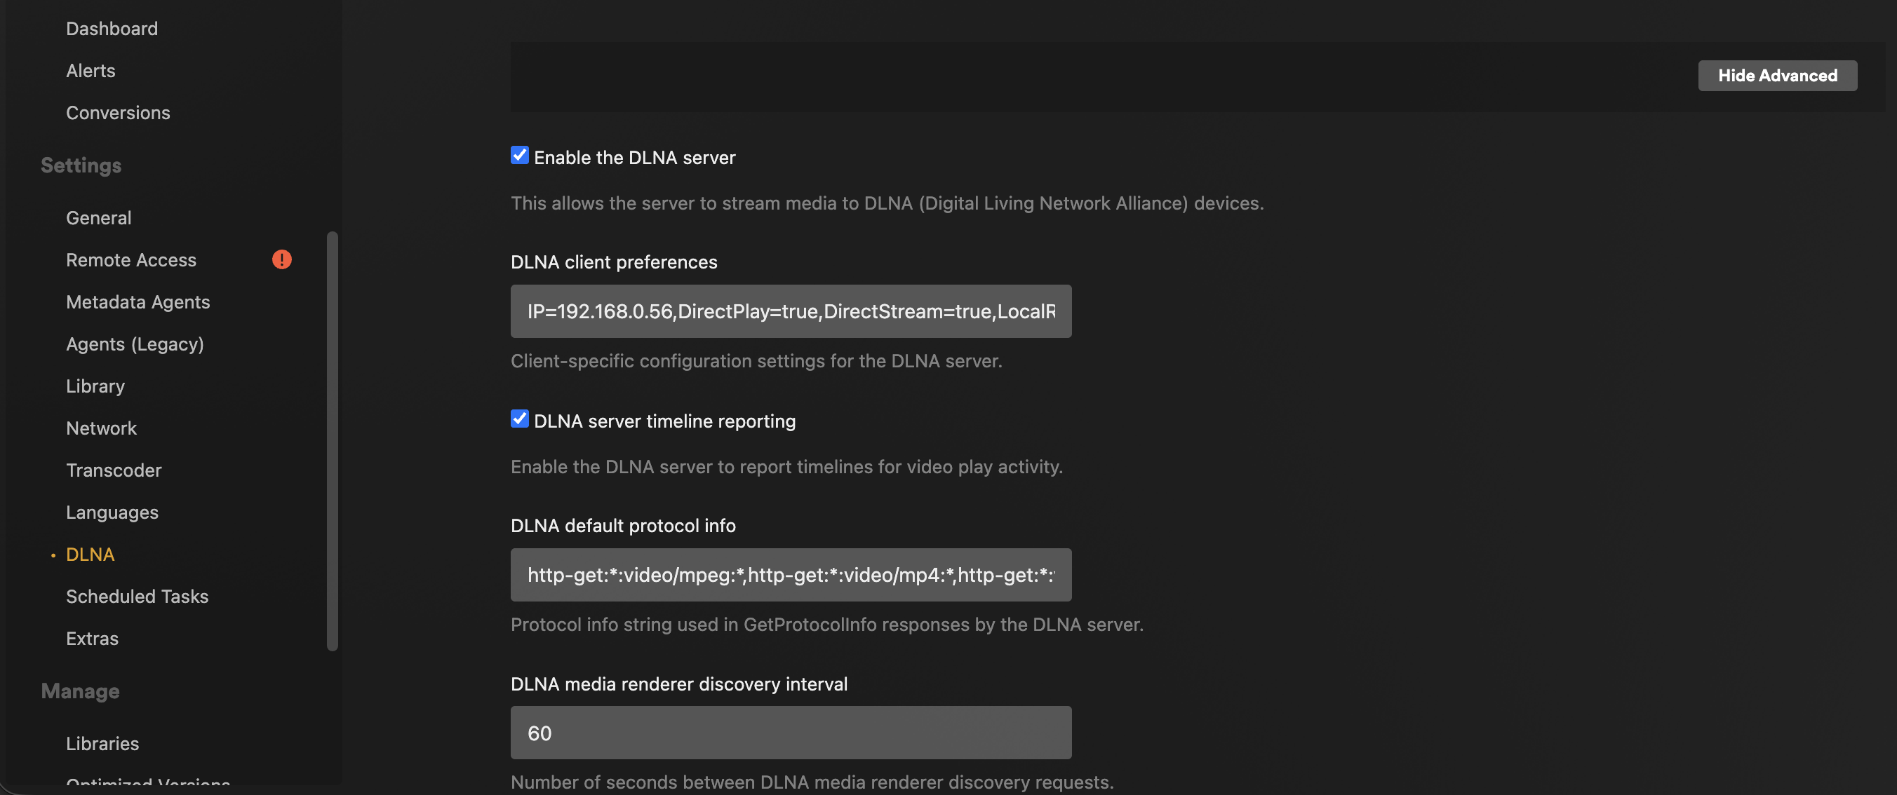Go to Network settings
1897x795 pixels.
click(x=102, y=428)
